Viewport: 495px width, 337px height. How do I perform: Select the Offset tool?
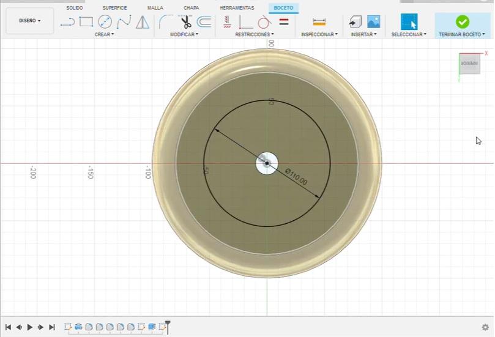pos(204,22)
